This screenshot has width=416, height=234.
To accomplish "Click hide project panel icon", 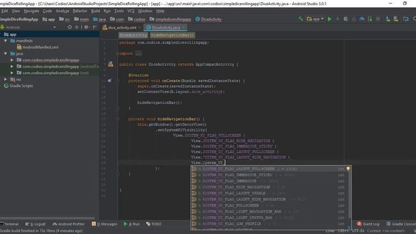I will [x=94, y=27].
